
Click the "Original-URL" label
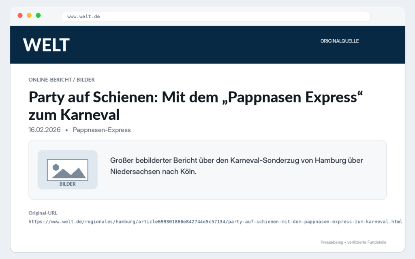[43, 213]
